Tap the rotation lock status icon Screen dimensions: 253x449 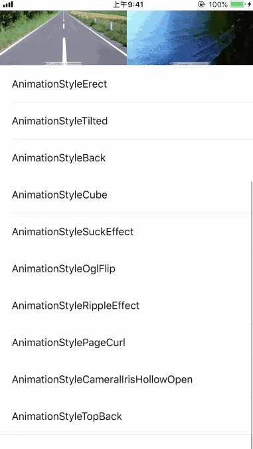[x=201, y=5]
